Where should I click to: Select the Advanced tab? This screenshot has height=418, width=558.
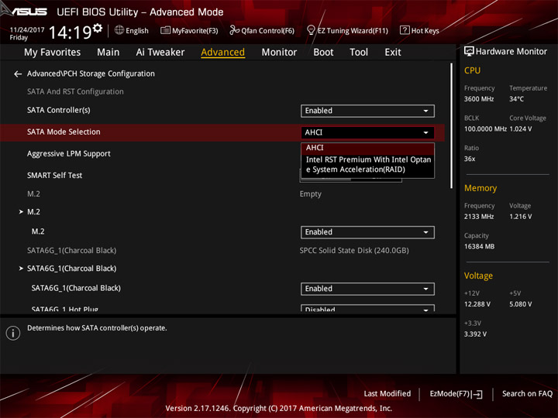pos(222,53)
